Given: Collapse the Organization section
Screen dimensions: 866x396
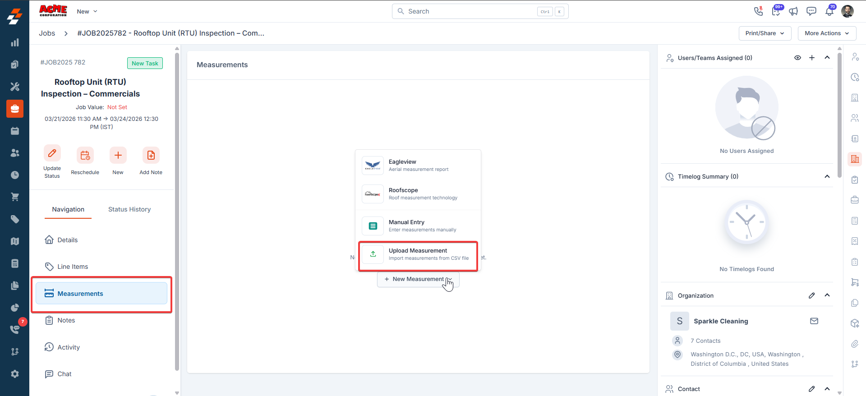Looking at the screenshot, I should click(827, 295).
